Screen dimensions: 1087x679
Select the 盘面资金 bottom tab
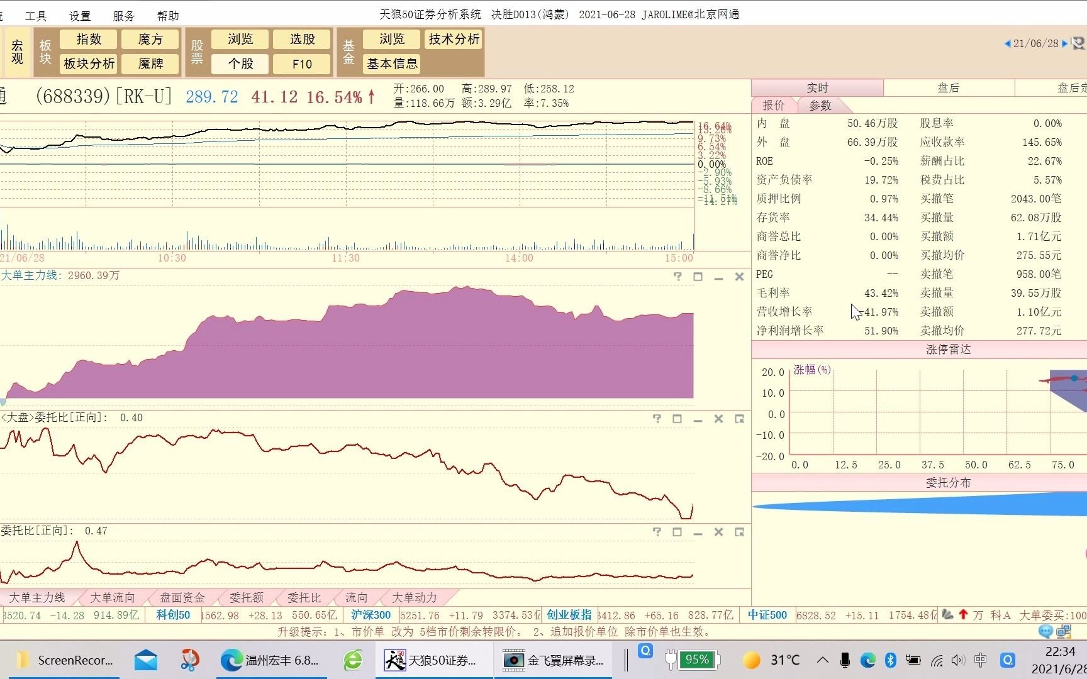182,597
